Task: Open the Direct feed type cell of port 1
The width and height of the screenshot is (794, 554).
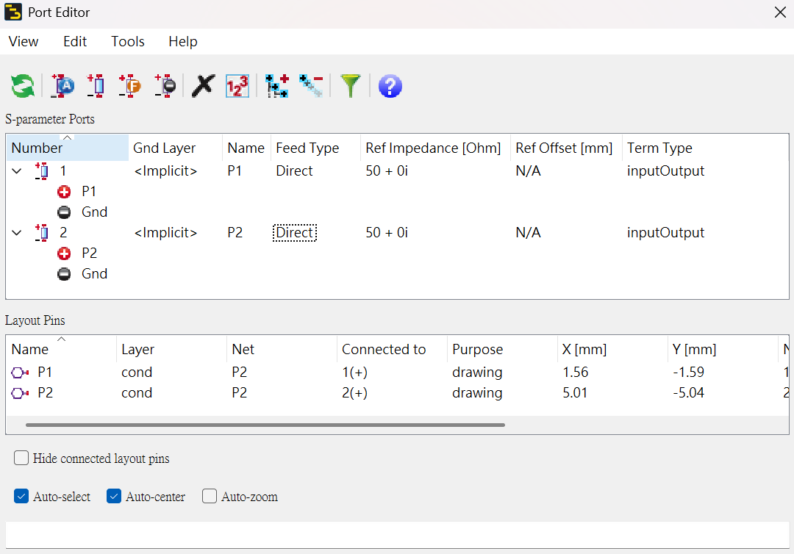Action: [294, 171]
